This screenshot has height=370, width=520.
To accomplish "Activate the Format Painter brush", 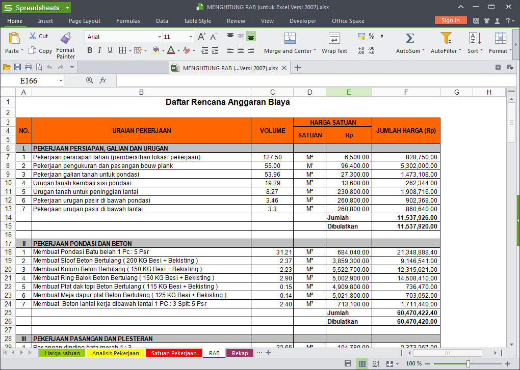I will (x=66, y=38).
